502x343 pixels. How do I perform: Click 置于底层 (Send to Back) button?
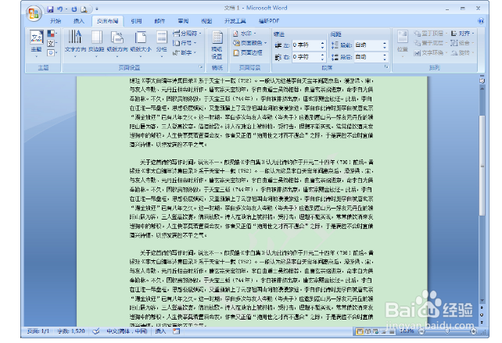click(429, 43)
